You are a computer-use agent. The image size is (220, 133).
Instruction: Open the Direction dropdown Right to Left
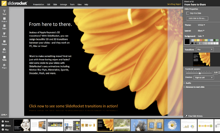[x=204, y=77]
